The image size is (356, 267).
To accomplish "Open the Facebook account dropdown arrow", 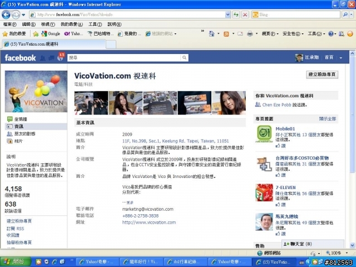I will (x=341, y=58).
